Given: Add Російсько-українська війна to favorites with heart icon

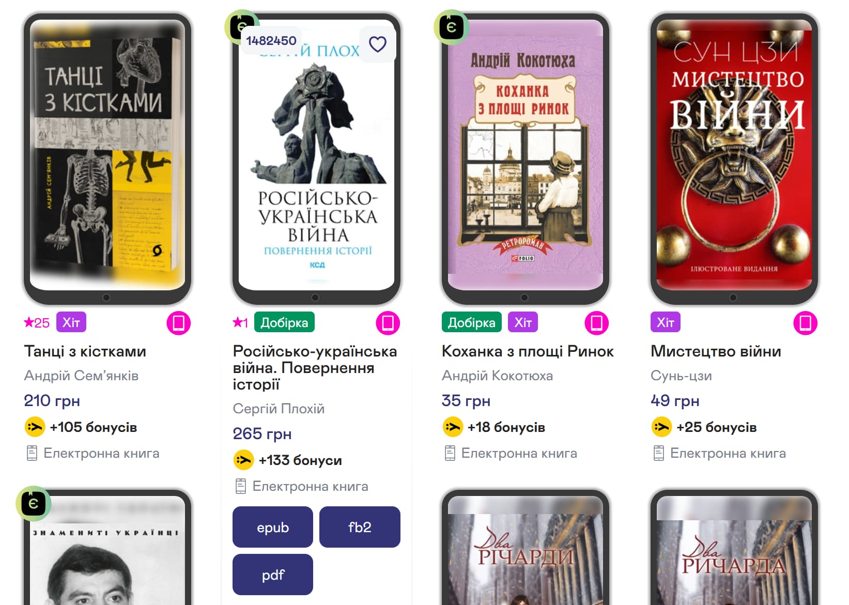Looking at the screenshot, I should tap(378, 44).
